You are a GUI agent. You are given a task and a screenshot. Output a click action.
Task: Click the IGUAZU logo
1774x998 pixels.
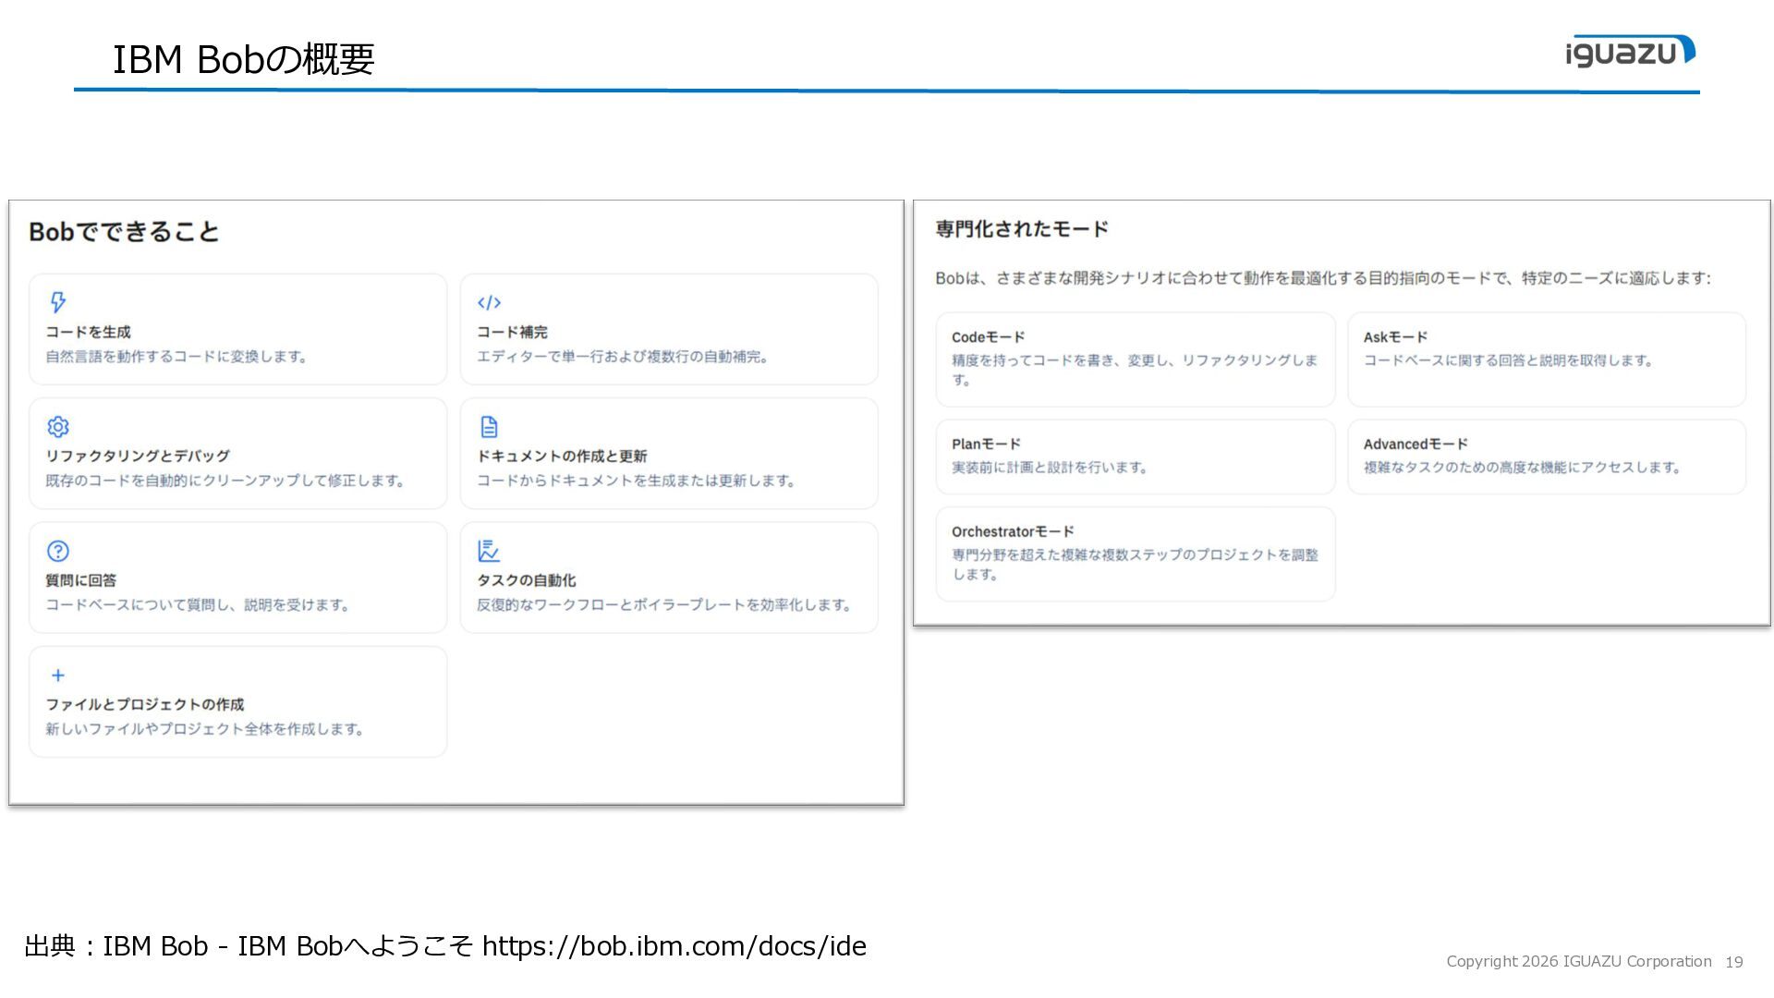click(x=1631, y=52)
